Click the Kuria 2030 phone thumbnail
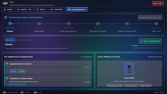Viewport: 167px width, 94px height. coord(129,69)
